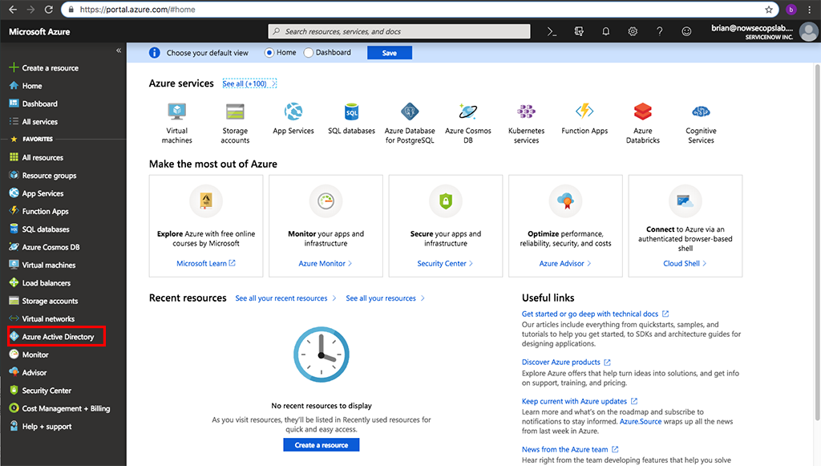Click the Save default view button
Viewport: 821px width, 466px height.
[x=390, y=53]
